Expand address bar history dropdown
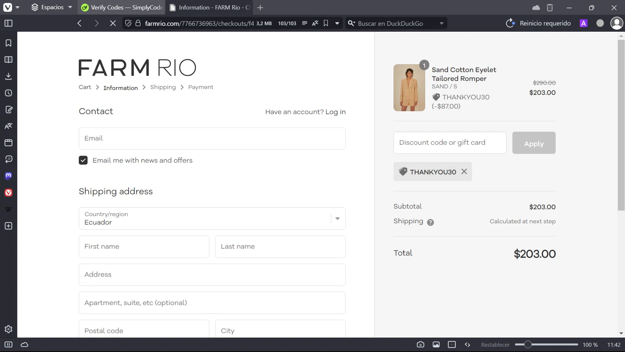Screen dimensions: 625x352 (x=337, y=23)
